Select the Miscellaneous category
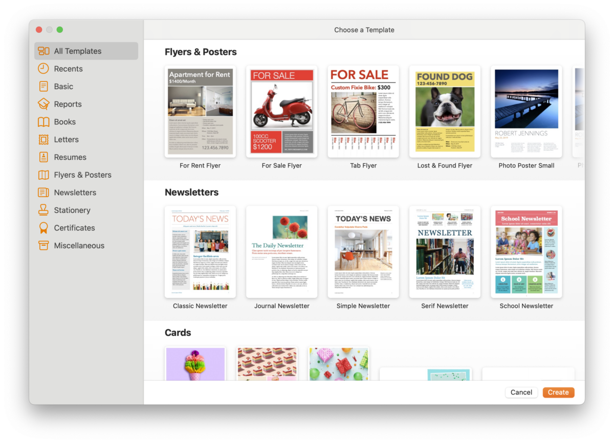This screenshot has height=443, width=614. [78, 245]
